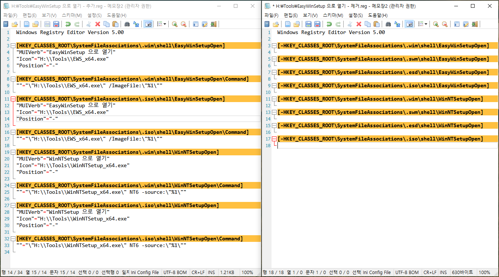Toggle INS mode in right window status bar
The image size is (499, 277).
pos(443,273)
